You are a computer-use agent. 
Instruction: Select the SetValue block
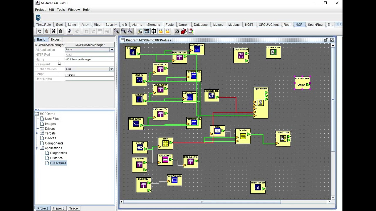point(243,136)
